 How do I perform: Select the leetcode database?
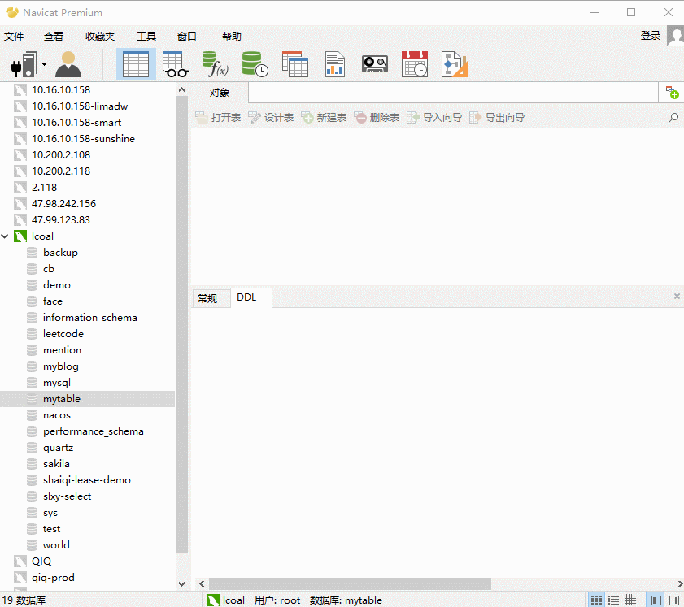pos(63,334)
